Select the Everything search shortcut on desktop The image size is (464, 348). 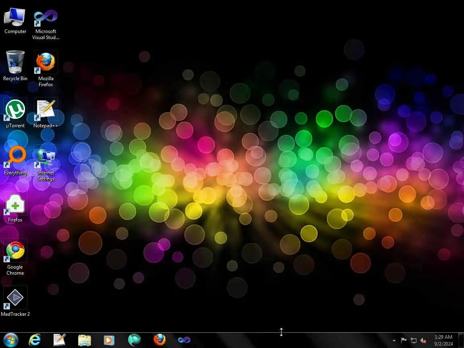[15, 160]
